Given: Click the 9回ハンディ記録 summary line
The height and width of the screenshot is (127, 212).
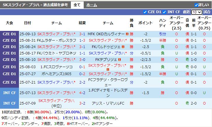Looking at the screenshot, I should click(x=60, y=118).
